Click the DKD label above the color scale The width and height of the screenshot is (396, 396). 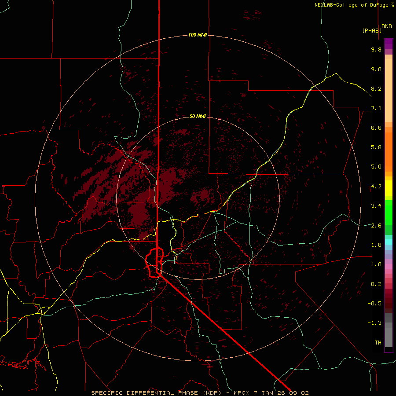coord(387,26)
